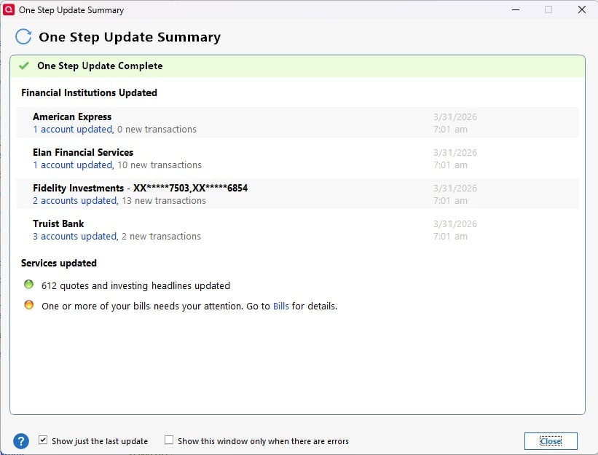Click the One Step Update Complete banner text
Viewport: 598px width, 455px height.
(100, 66)
